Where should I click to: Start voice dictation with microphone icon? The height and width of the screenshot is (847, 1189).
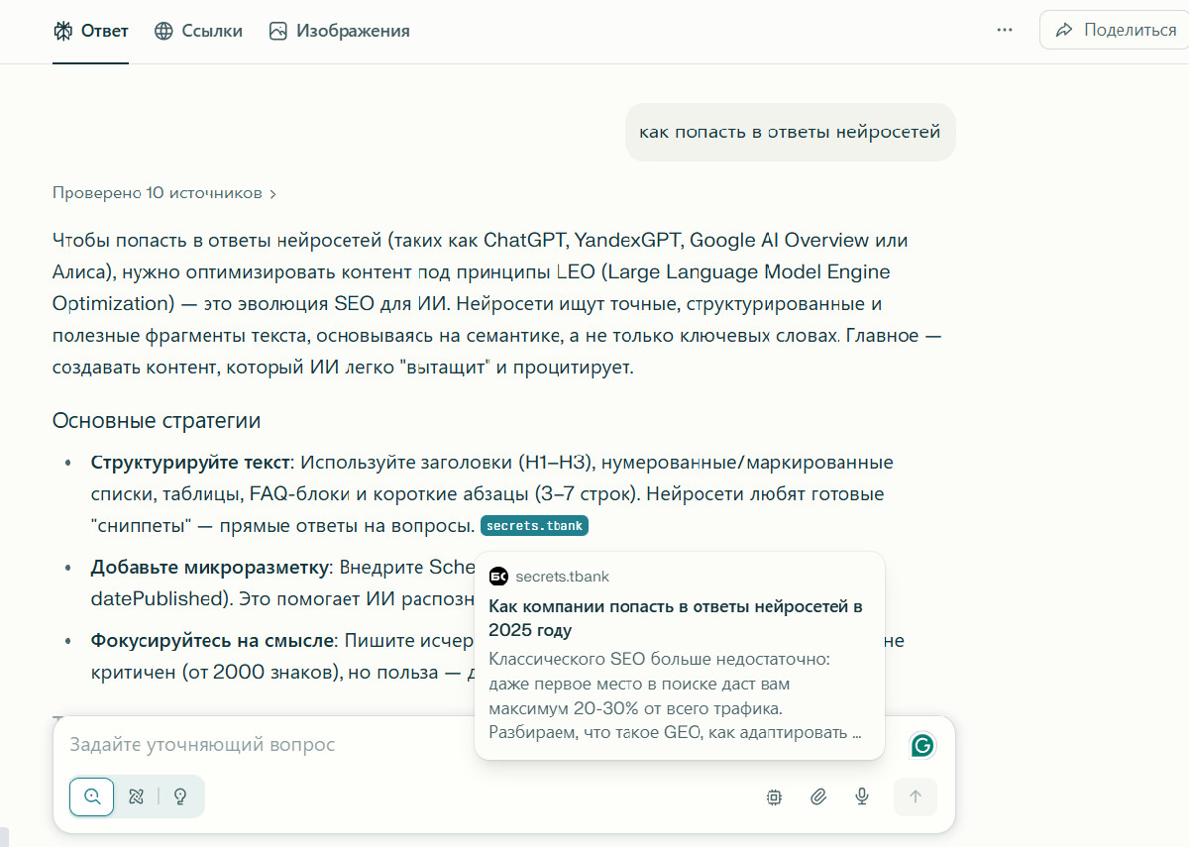click(x=862, y=796)
